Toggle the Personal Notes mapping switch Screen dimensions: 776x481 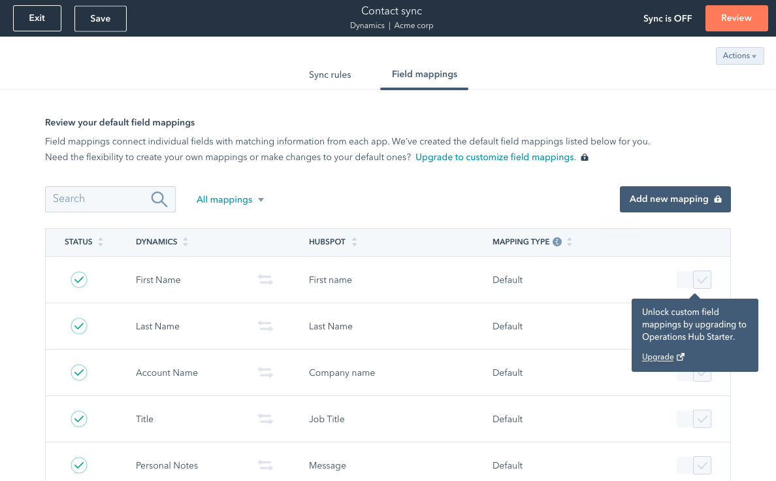pos(694,465)
